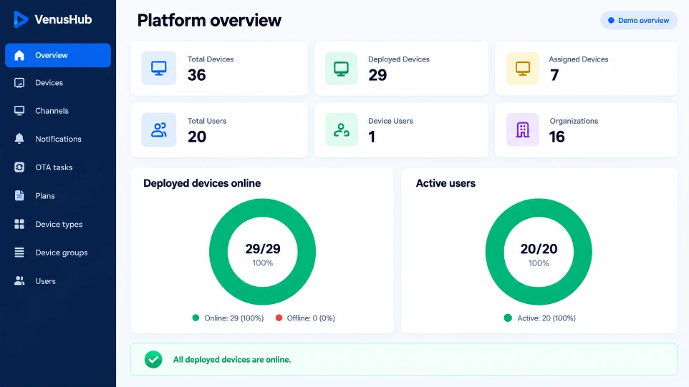Click the Organizations value 16
This screenshot has height=387, width=689.
[x=556, y=137]
